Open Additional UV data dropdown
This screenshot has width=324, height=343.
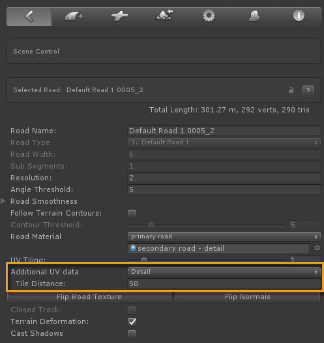224,272
